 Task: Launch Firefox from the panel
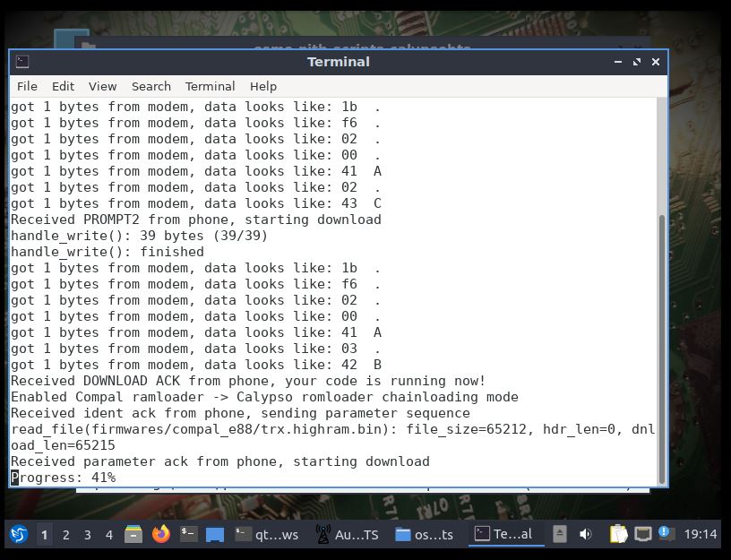click(x=161, y=534)
